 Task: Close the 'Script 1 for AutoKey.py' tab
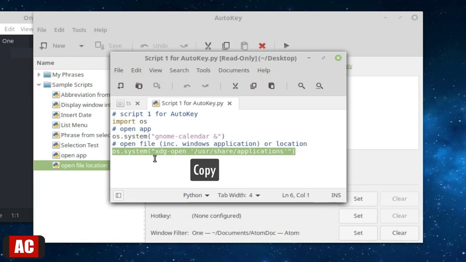(x=229, y=103)
